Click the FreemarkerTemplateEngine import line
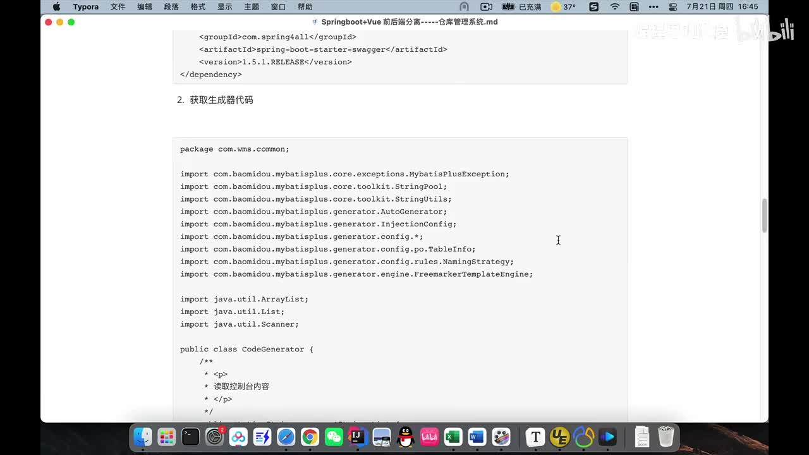The image size is (809, 455). coord(356,274)
